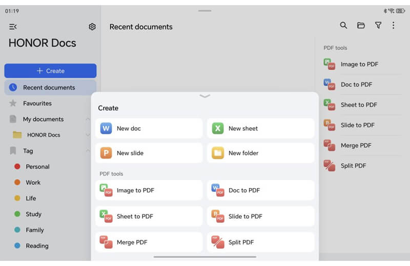Collapse the sidebar menu icon

(13, 27)
